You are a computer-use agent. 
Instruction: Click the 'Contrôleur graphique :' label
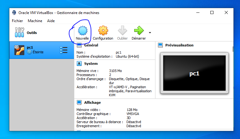93,114
